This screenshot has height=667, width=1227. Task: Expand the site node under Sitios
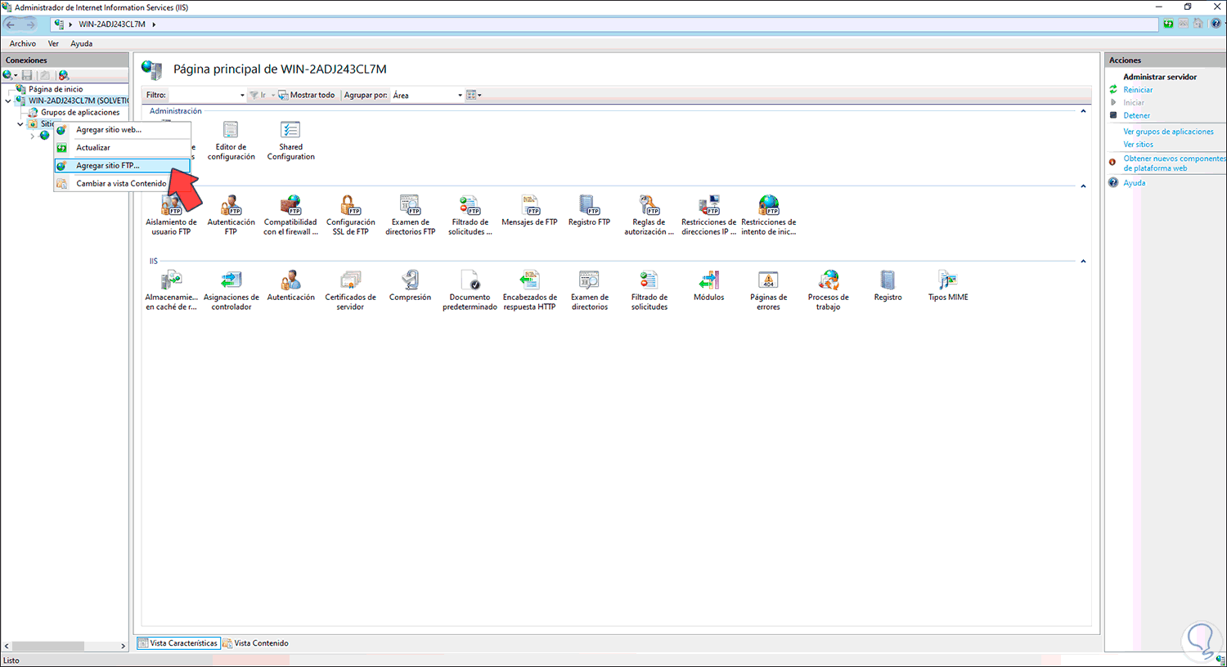tap(33, 136)
